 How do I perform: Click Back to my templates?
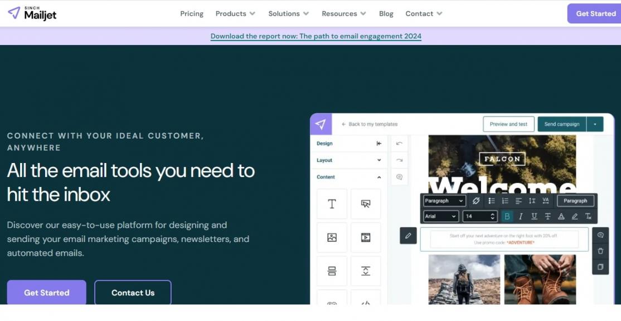click(x=370, y=124)
